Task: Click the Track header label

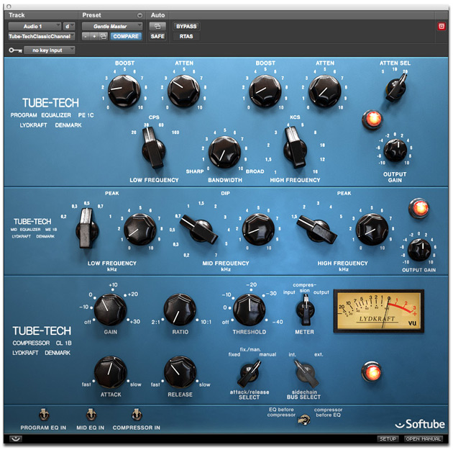Action: point(17,15)
